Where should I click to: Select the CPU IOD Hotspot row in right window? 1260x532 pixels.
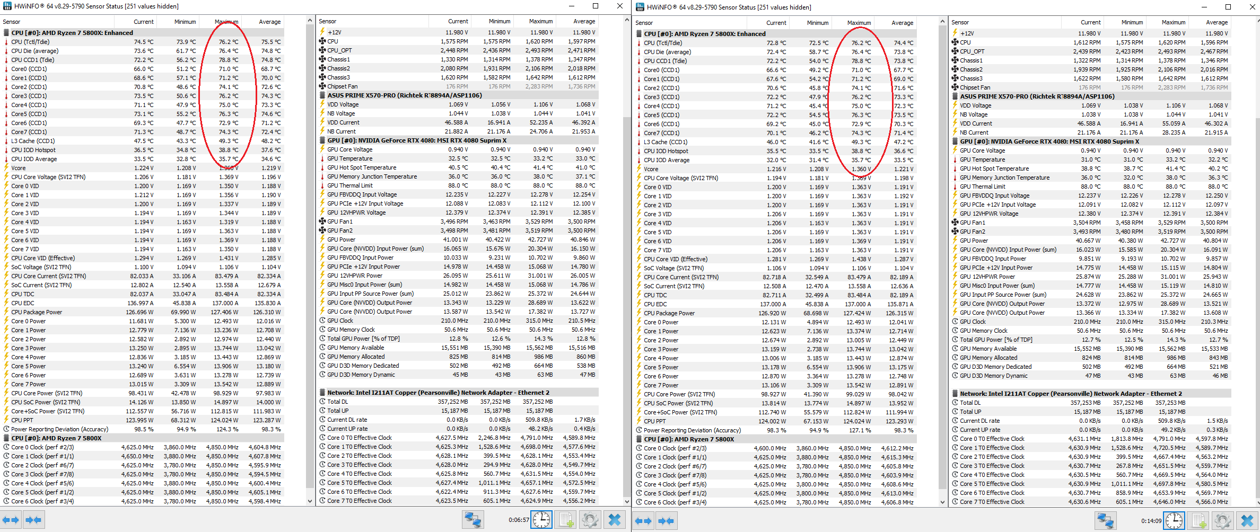coord(775,151)
